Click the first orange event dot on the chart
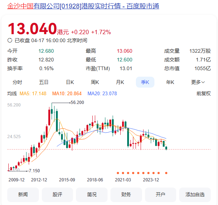This screenshot has width=218, height=205. 118,173
